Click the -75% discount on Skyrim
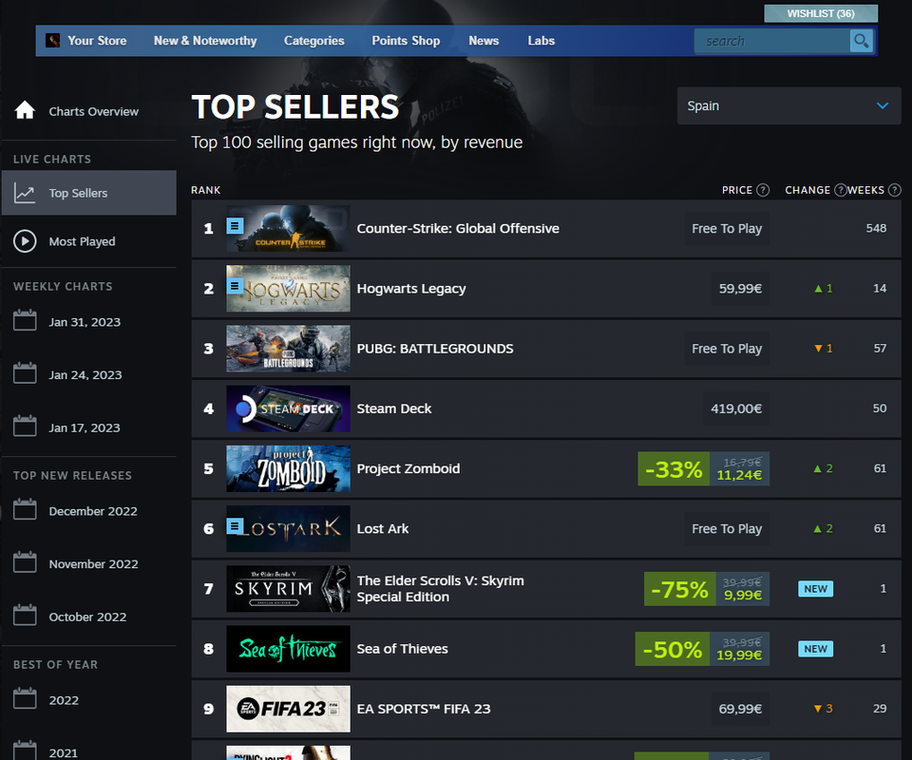The width and height of the screenshot is (912, 760). (x=679, y=589)
